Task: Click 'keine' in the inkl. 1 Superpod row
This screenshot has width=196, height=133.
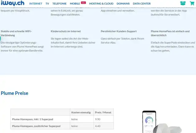Action: tap(74, 119)
